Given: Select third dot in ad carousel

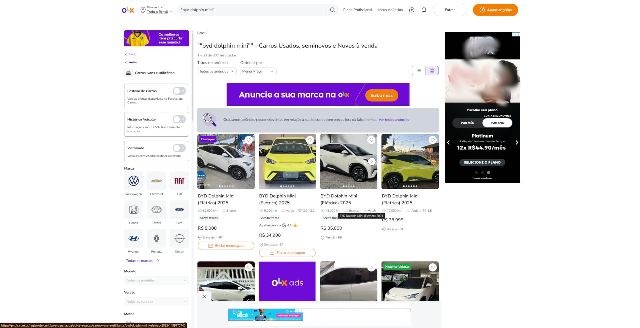Looking at the screenshot, I should point(488,173).
